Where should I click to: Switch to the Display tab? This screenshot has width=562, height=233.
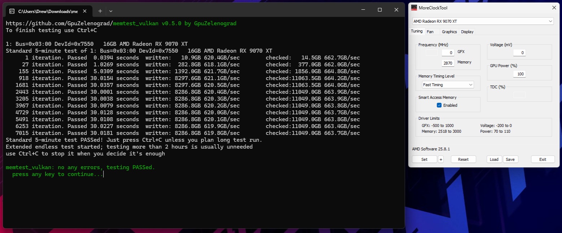coord(467,32)
